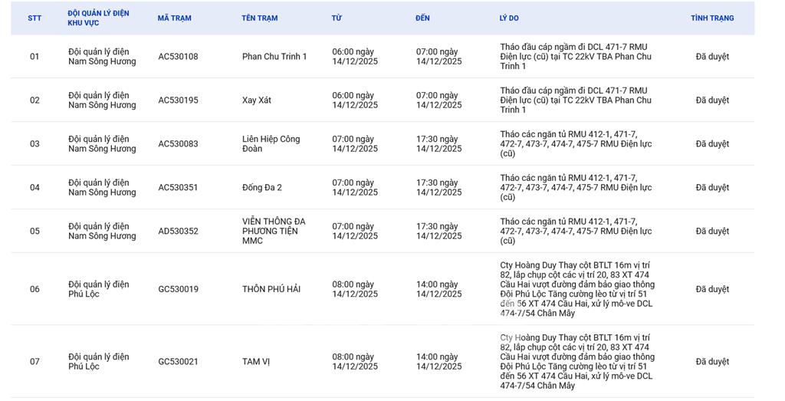Image resolution: width=785 pixels, height=401 pixels.
Task: Select station code AC530083
Action: (x=178, y=144)
